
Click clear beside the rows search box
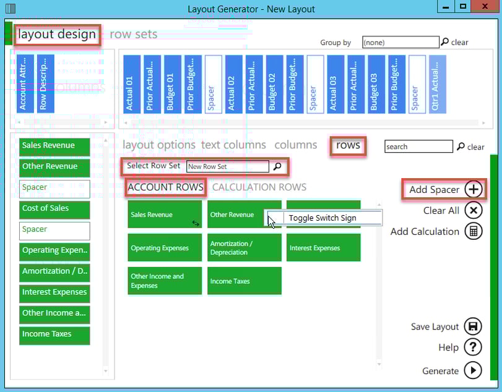point(475,147)
